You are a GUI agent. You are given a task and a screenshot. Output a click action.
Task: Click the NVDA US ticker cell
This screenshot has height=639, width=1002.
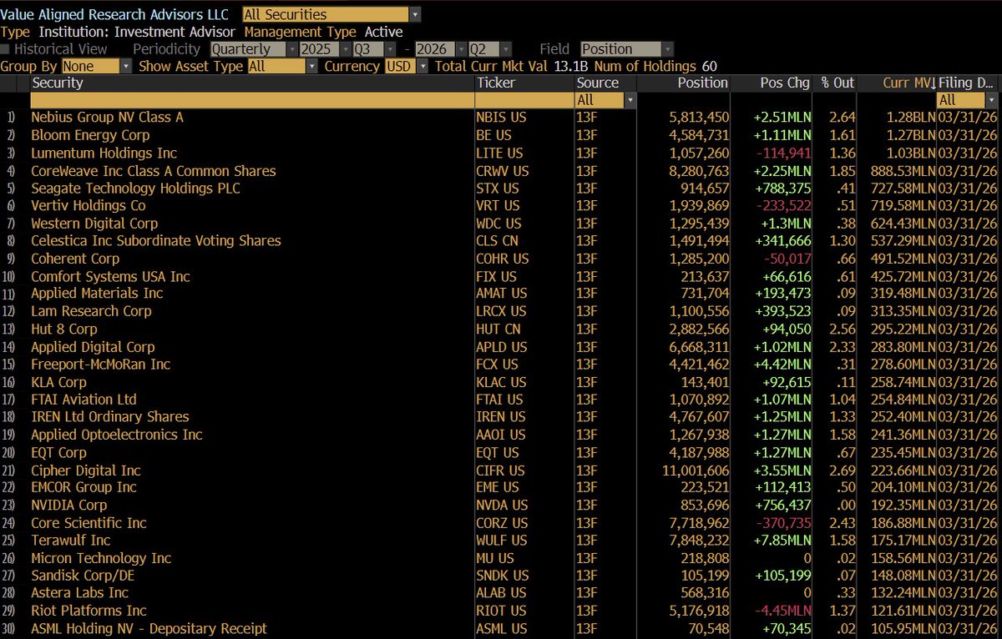(x=502, y=505)
